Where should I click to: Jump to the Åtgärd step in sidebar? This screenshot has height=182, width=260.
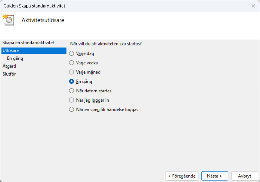coord(9,66)
